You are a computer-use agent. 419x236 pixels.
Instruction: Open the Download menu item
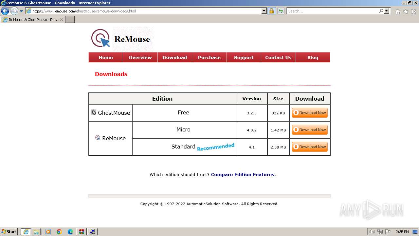pyautogui.click(x=175, y=57)
